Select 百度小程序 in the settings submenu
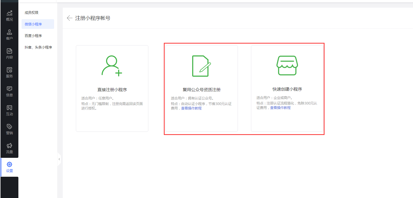This screenshot has height=198, width=413. click(33, 36)
